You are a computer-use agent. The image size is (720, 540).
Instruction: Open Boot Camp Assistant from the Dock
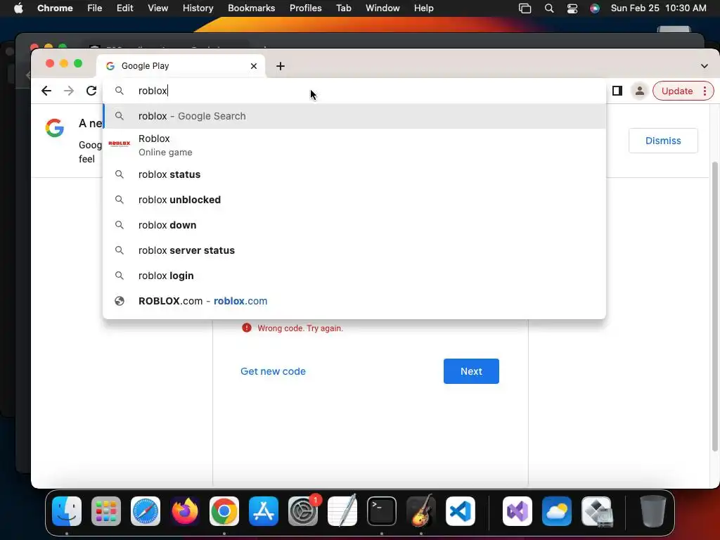click(x=596, y=511)
